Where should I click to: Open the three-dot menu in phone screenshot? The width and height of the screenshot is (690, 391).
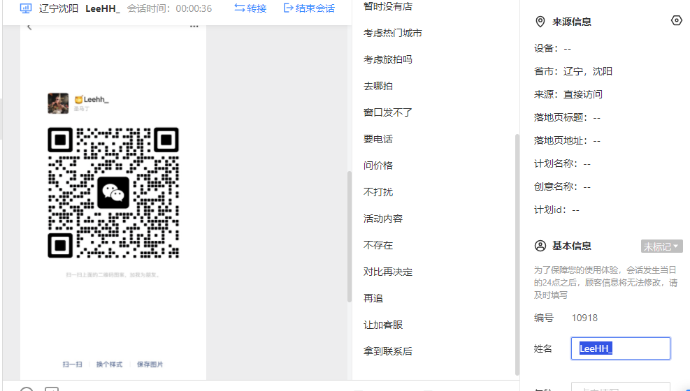click(x=194, y=27)
